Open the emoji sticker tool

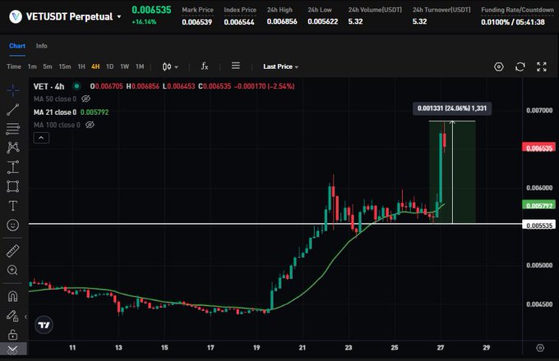coord(13,225)
